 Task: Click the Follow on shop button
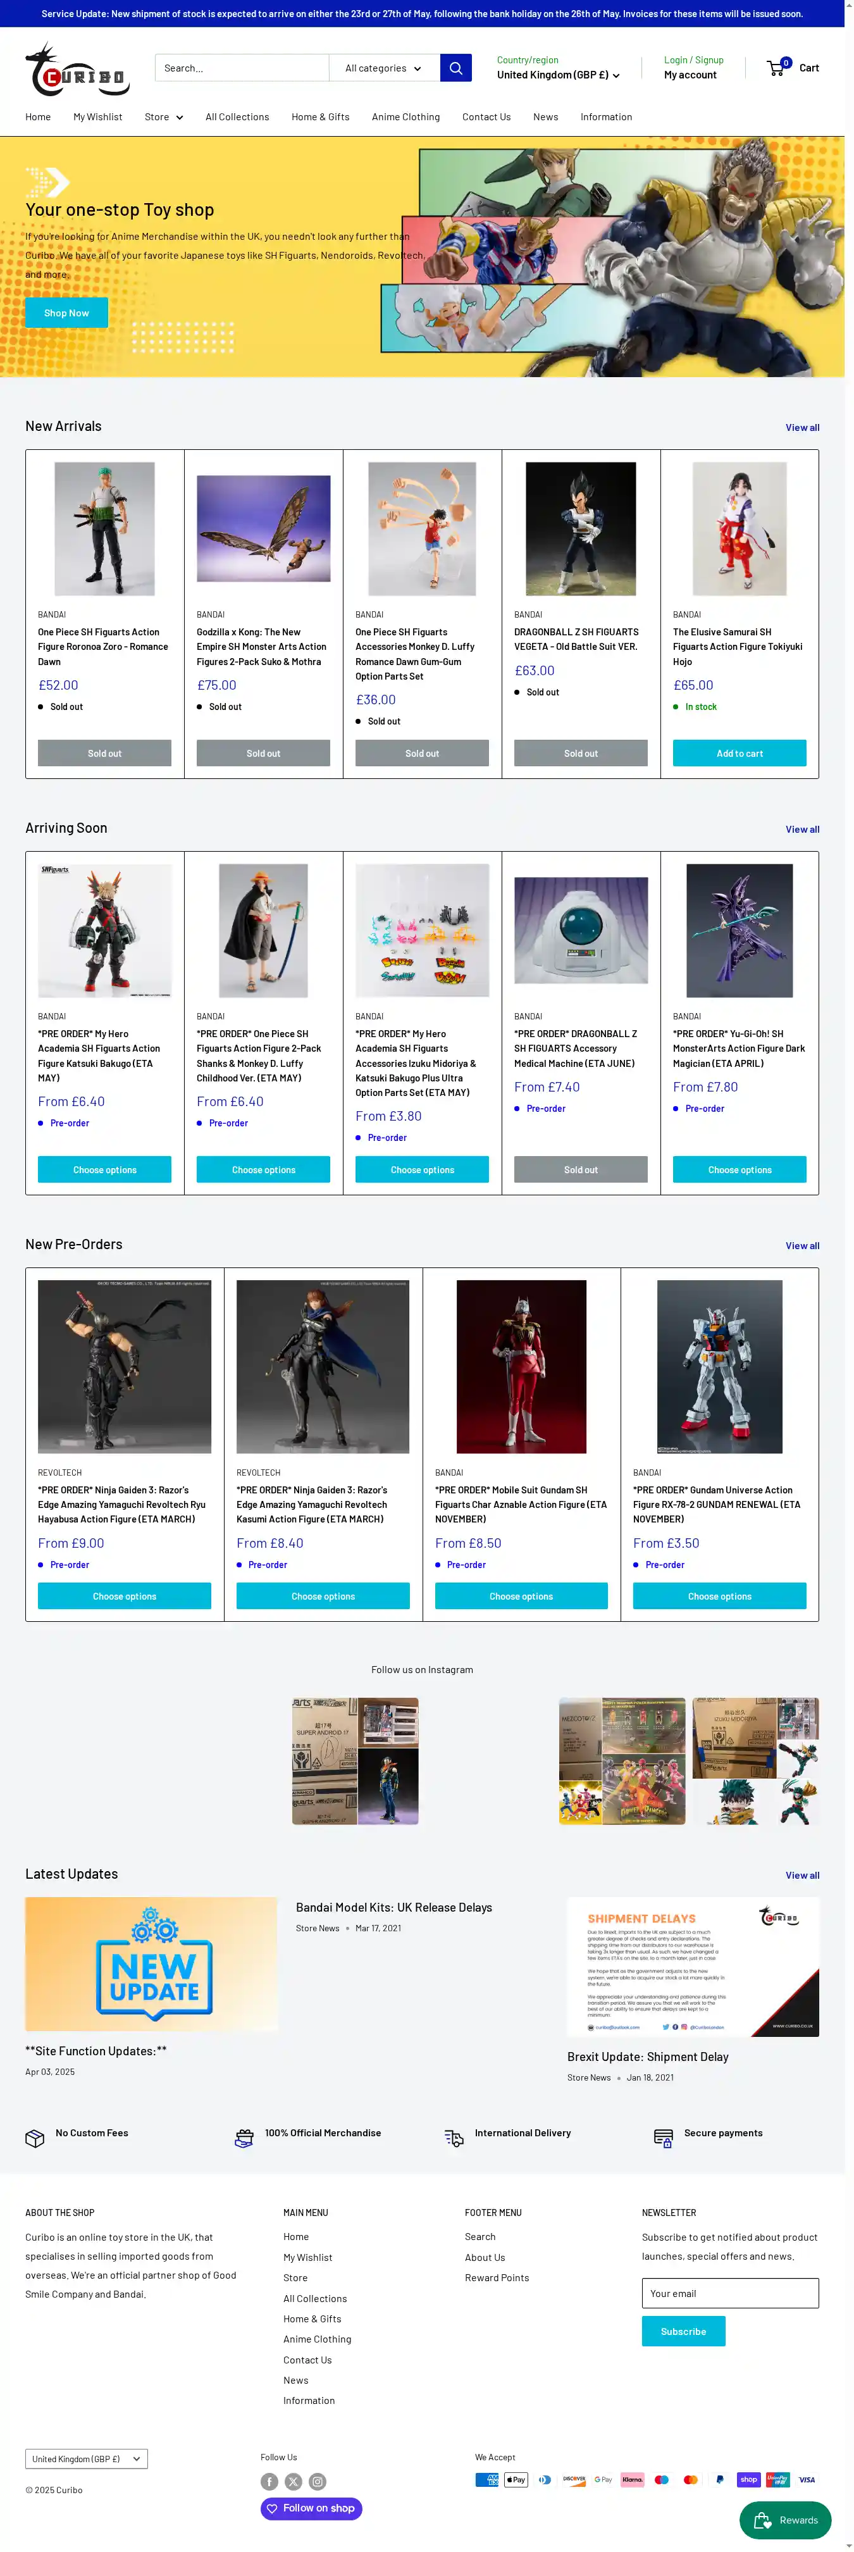[311, 2508]
